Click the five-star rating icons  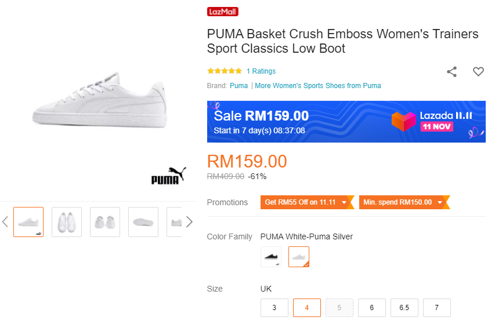pos(224,71)
